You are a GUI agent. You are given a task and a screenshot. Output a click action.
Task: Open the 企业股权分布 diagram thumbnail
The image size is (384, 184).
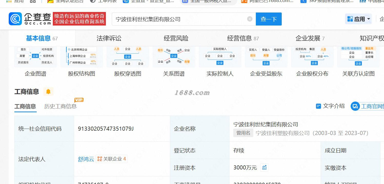[312, 57]
